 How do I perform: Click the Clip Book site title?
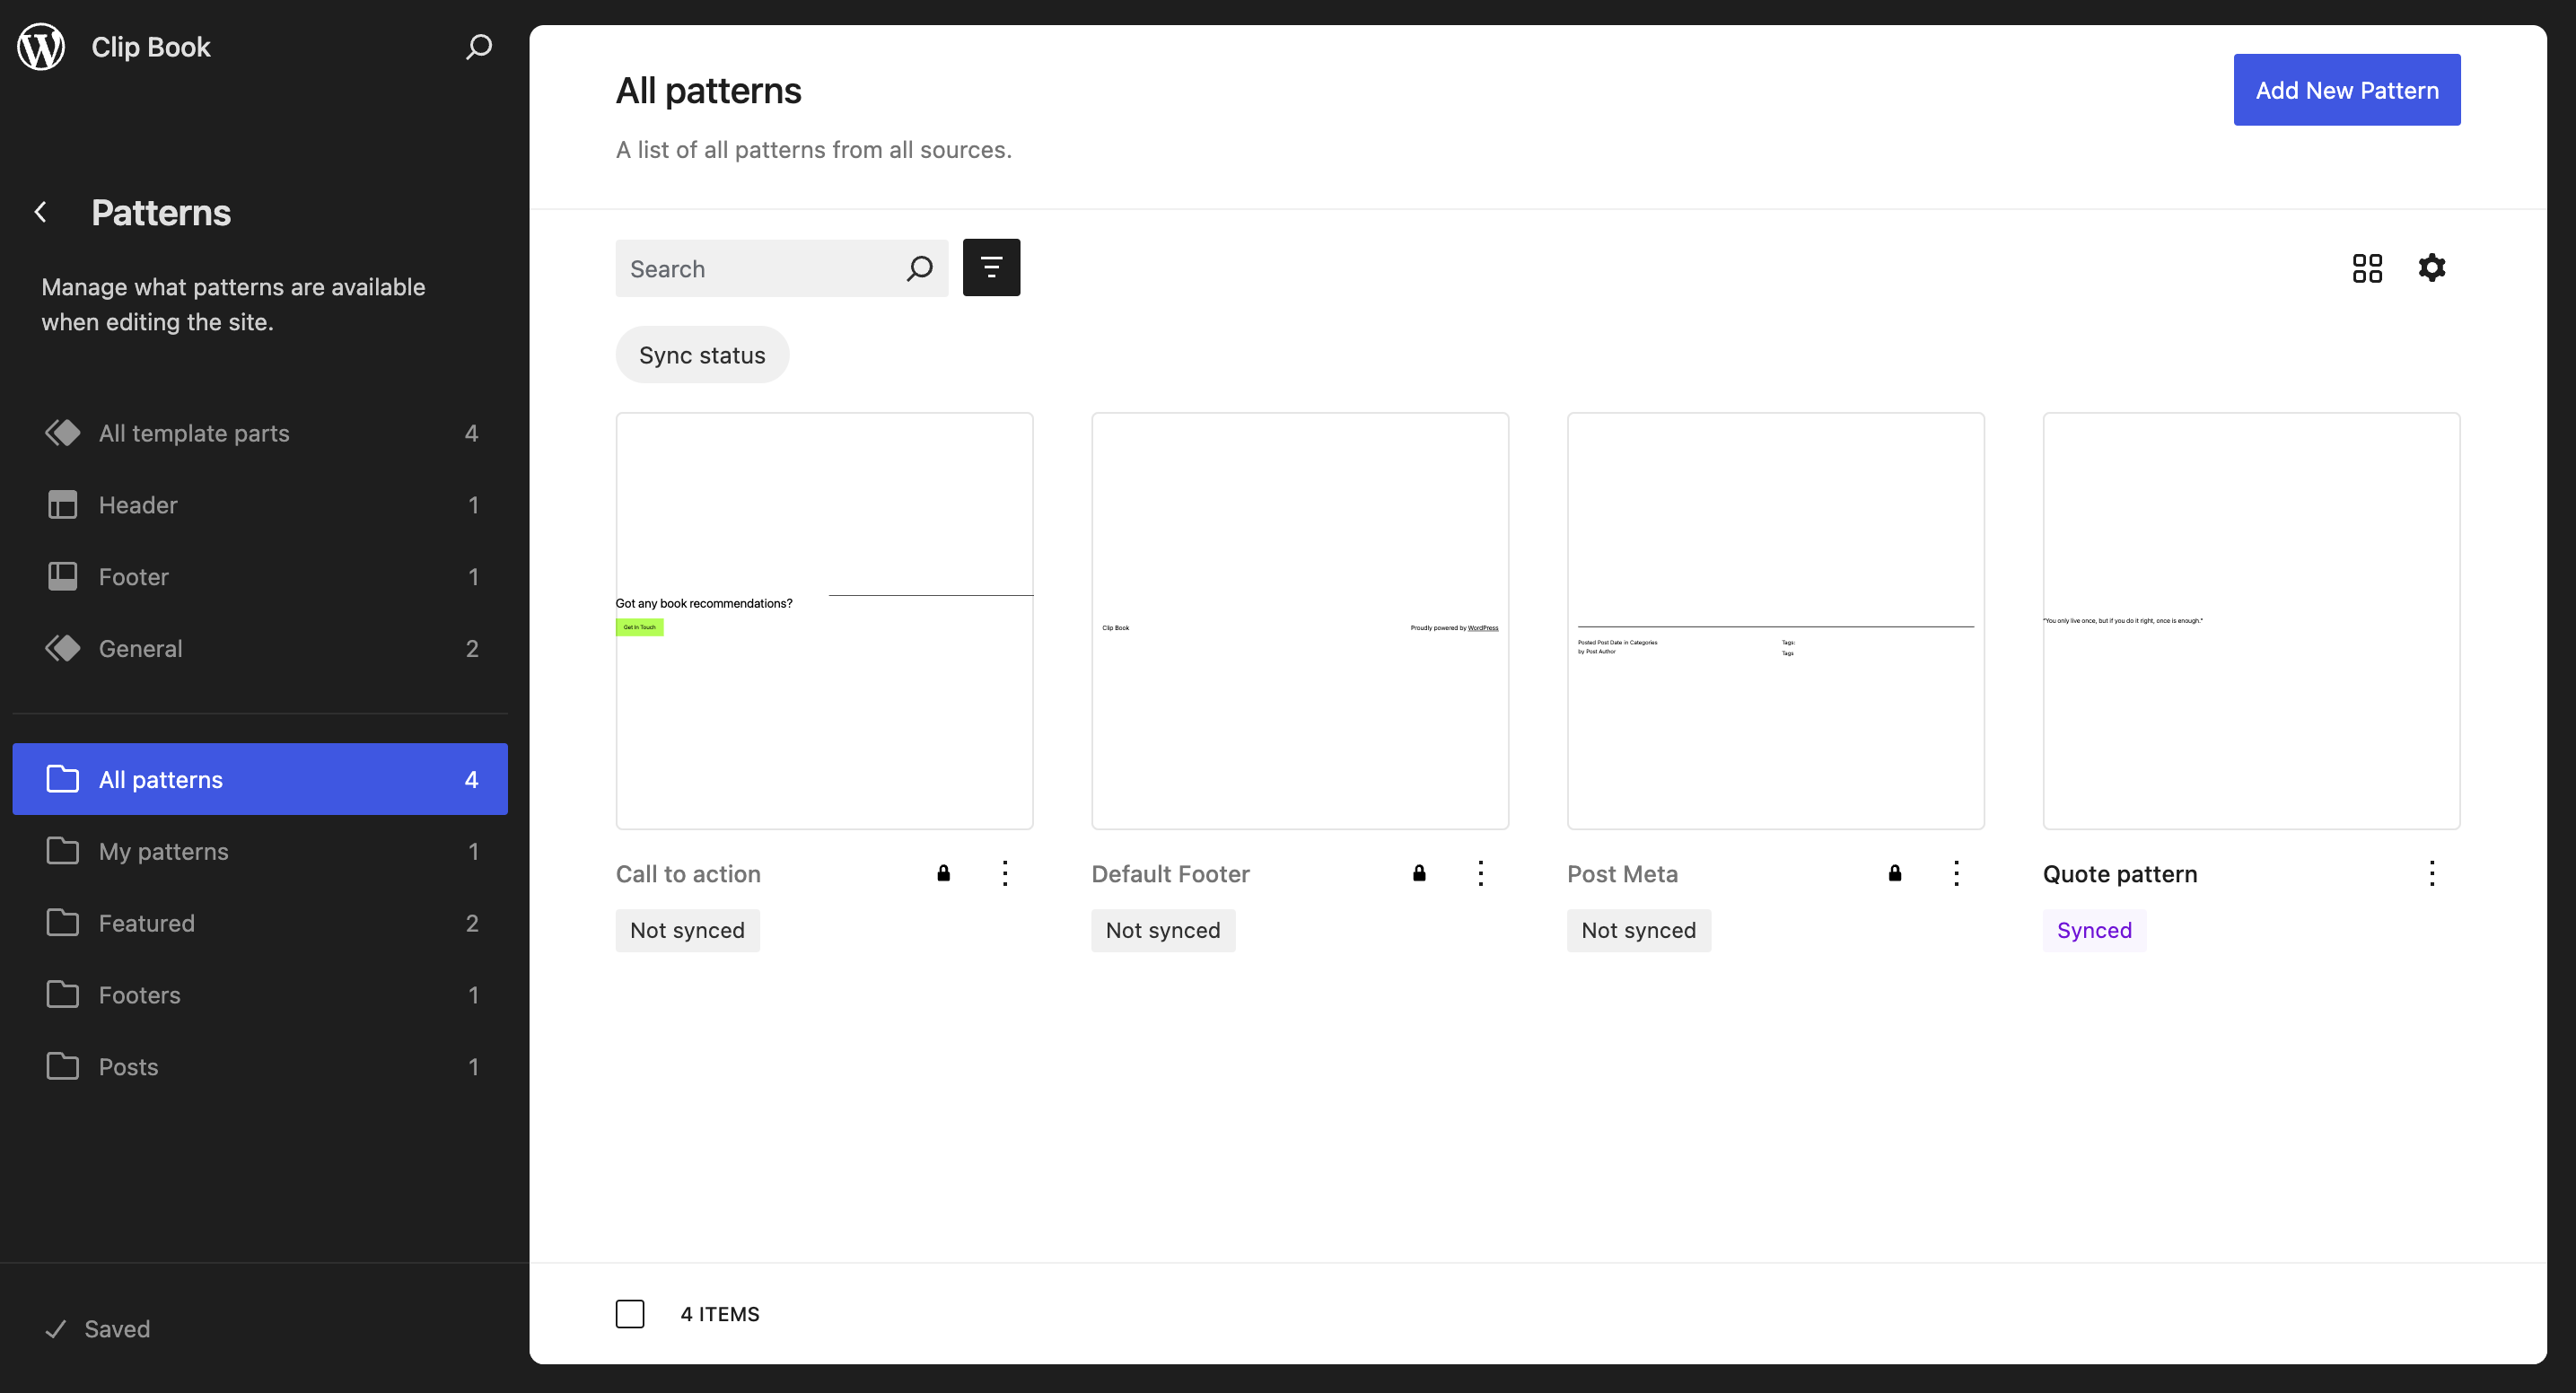coord(151,47)
